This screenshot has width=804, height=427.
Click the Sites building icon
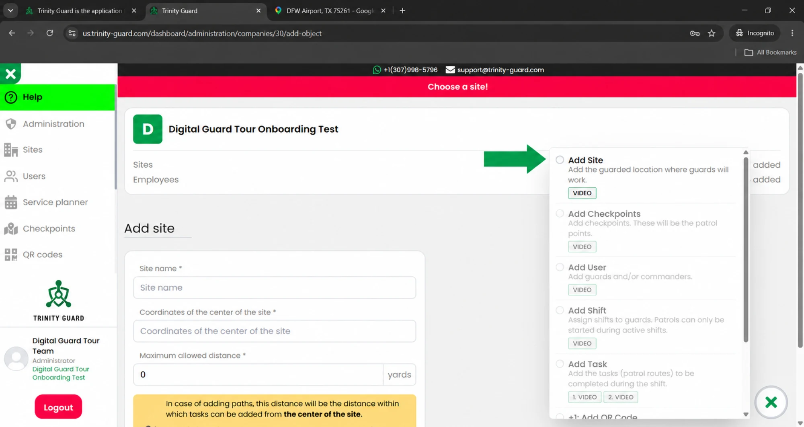11,150
